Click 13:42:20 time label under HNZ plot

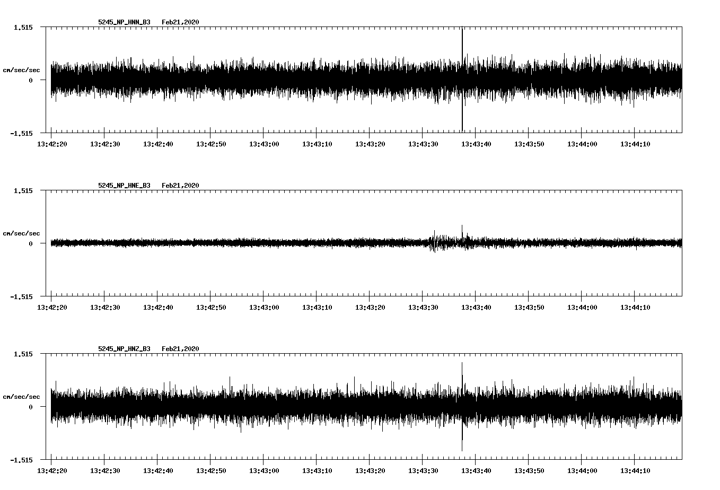pyautogui.click(x=52, y=471)
